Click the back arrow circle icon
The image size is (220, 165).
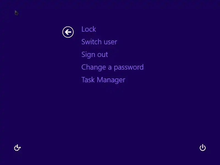tap(68, 32)
